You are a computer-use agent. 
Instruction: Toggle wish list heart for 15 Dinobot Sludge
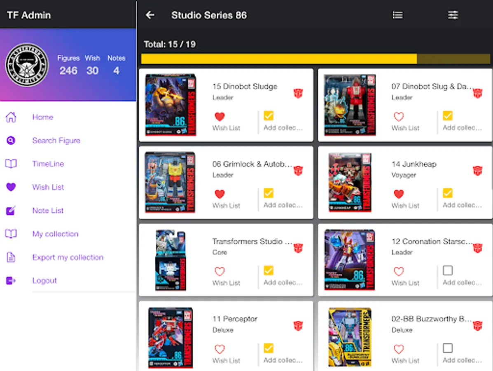(x=220, y=116)
